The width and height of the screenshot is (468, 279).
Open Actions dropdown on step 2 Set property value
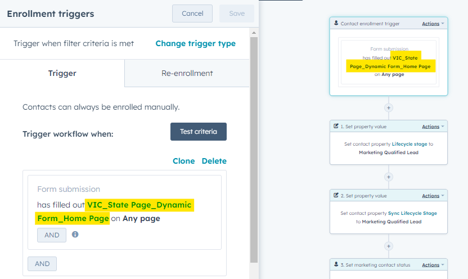pos(433,196)
